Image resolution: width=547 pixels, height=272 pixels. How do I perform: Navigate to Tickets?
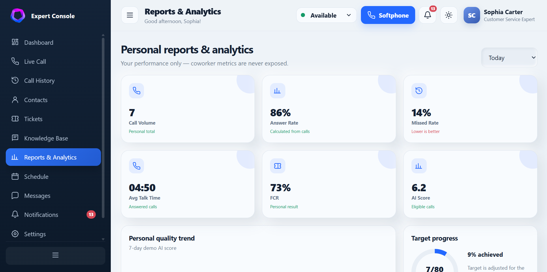coord(53,119)
